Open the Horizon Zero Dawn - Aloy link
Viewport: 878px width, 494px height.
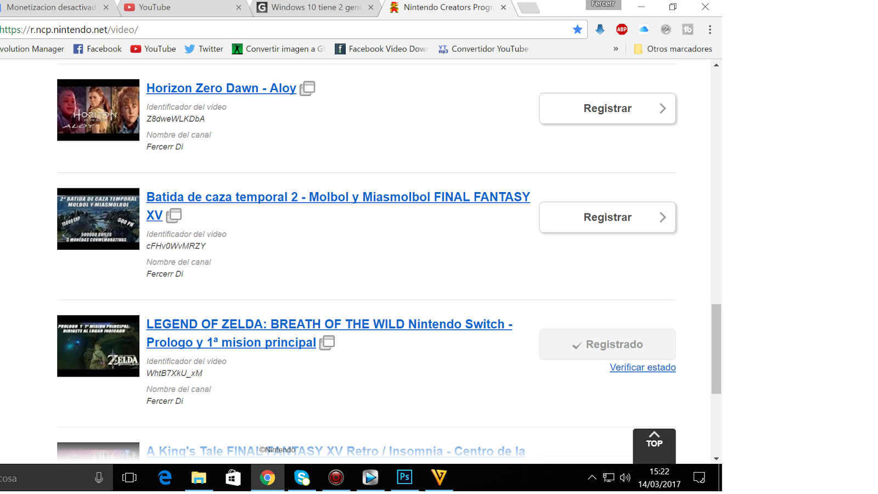coord(221,88)
